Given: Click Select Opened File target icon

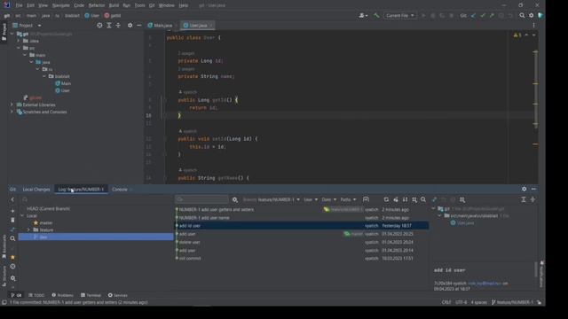Looking at the screenshot, I should [99, 26].
